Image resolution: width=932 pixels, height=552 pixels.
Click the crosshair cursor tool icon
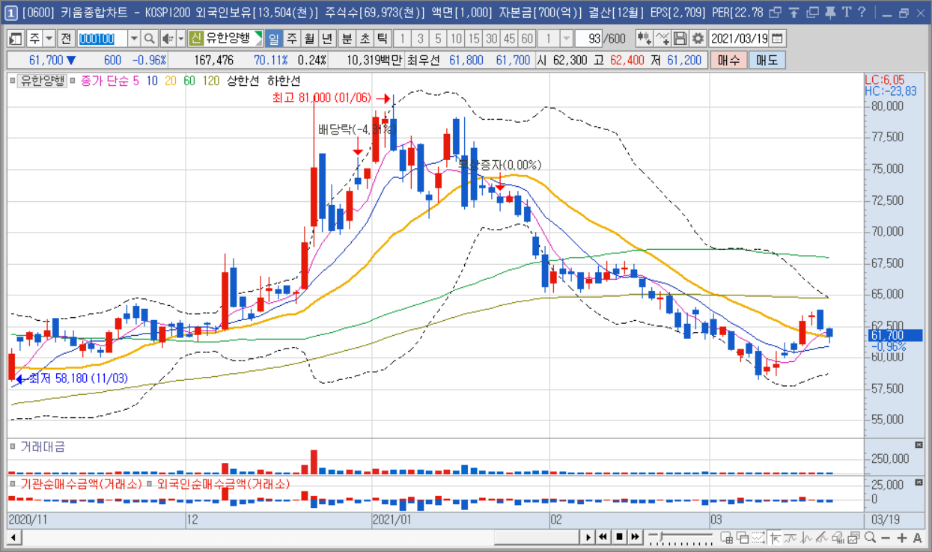pyautogui.click(x=775, y=537)
